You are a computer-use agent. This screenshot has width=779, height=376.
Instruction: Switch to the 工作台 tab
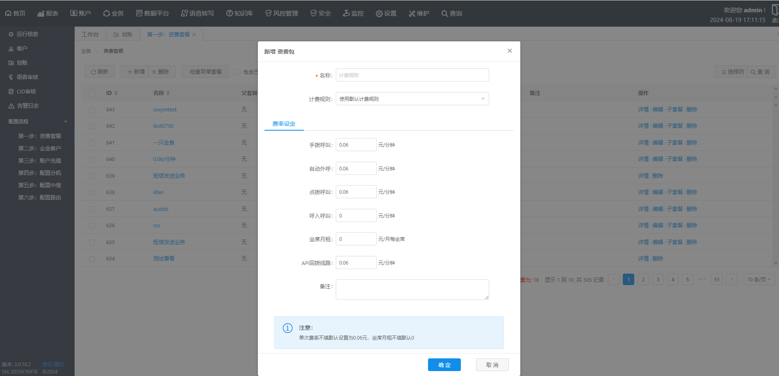[90, 34]
